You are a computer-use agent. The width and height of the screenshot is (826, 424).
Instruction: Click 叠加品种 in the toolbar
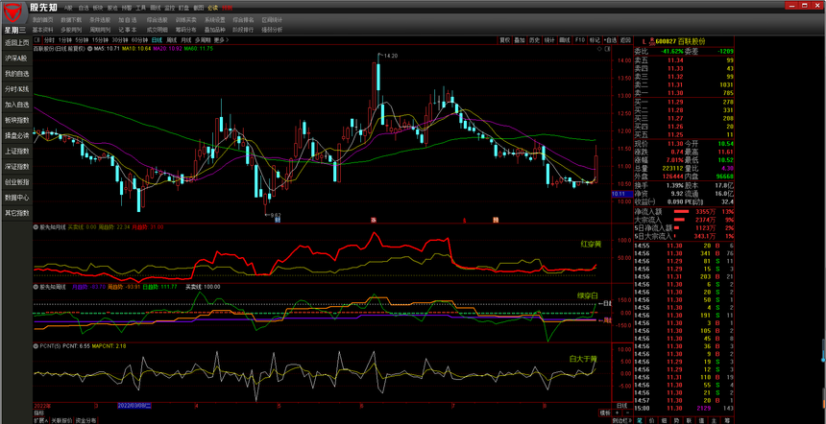coord(214,30)
